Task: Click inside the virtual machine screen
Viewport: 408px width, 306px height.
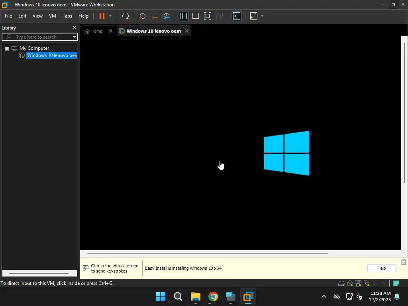Action: click(x=240, y=143)
